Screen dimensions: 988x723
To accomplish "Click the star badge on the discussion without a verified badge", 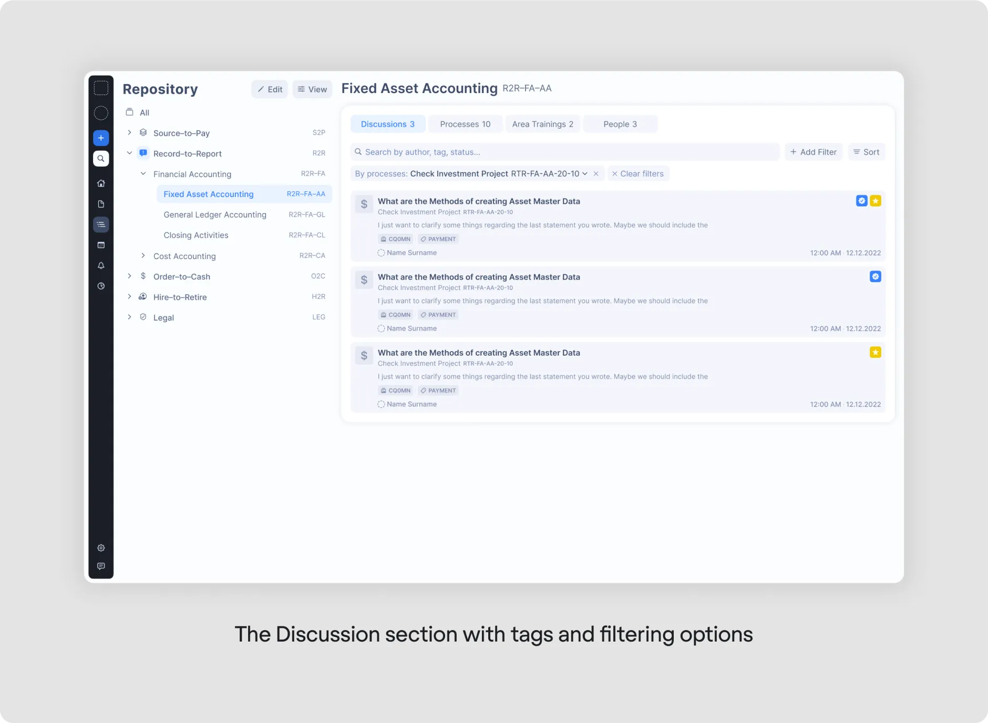I will 876,352.
